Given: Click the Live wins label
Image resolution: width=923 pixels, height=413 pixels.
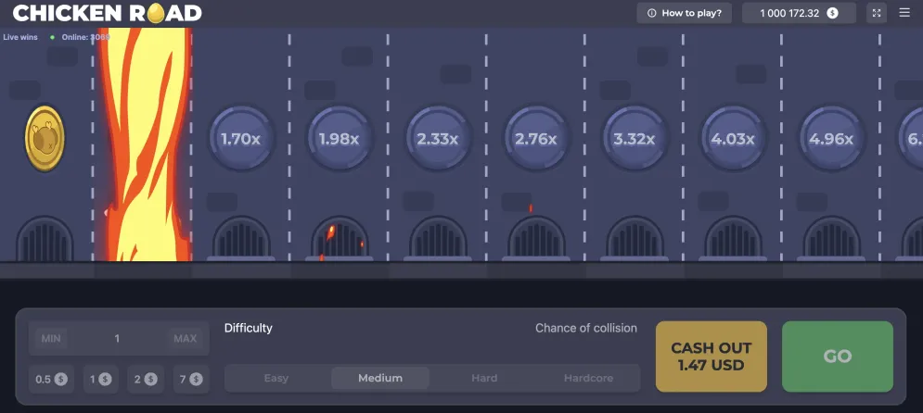Looking at the screenshot, I should pyautogui.click(x=20, y=37).
